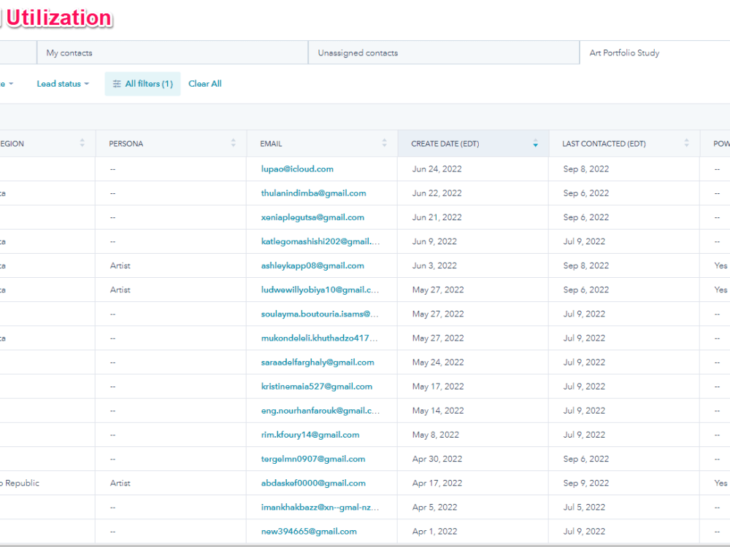Sort by Last Contacted column arrows

pos(687,143)
